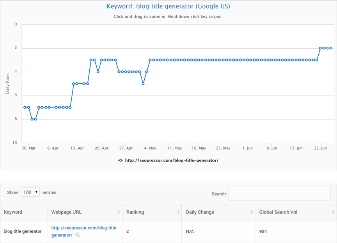This screenshot has height=243, width=337.
Task: Sort Global Search Vol. column arrows
Action: point(333,212)
